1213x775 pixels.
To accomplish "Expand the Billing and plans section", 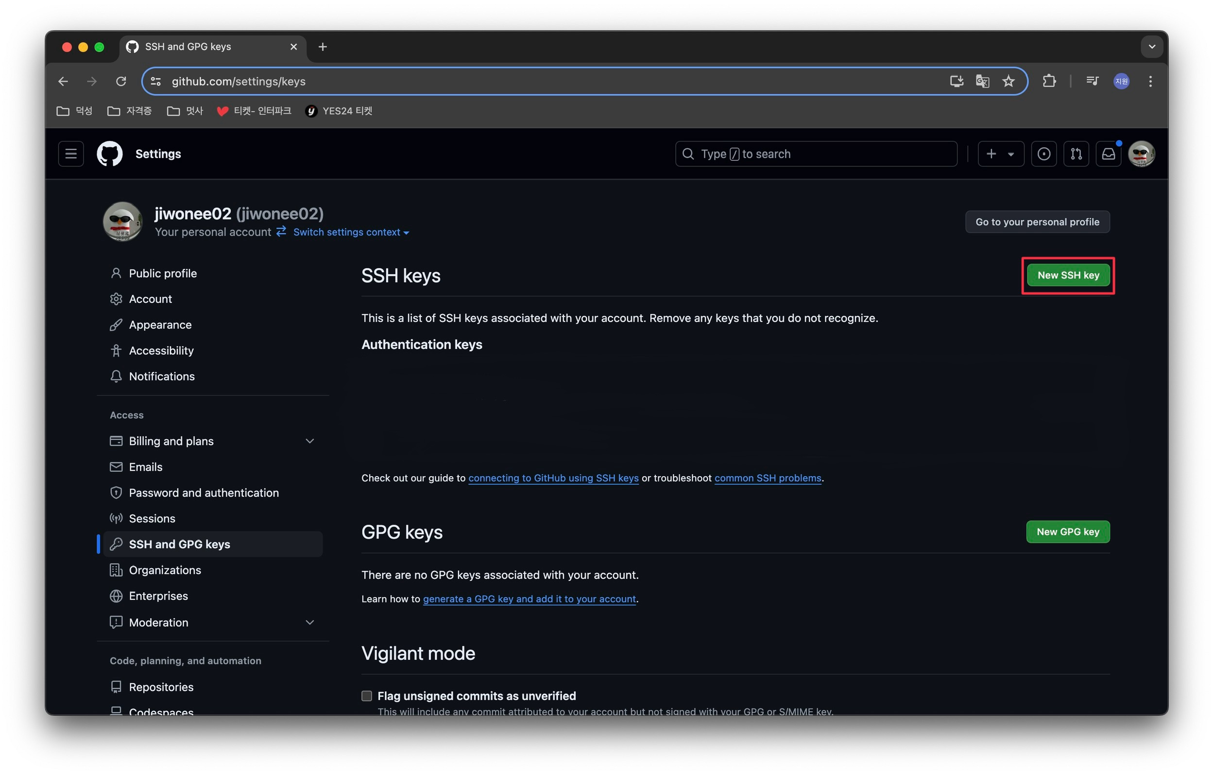I will [x=309, y=441].
